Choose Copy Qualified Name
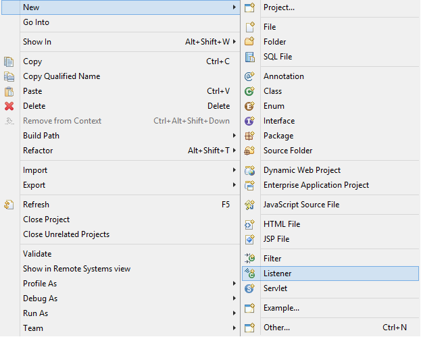 tap(61, 76)
